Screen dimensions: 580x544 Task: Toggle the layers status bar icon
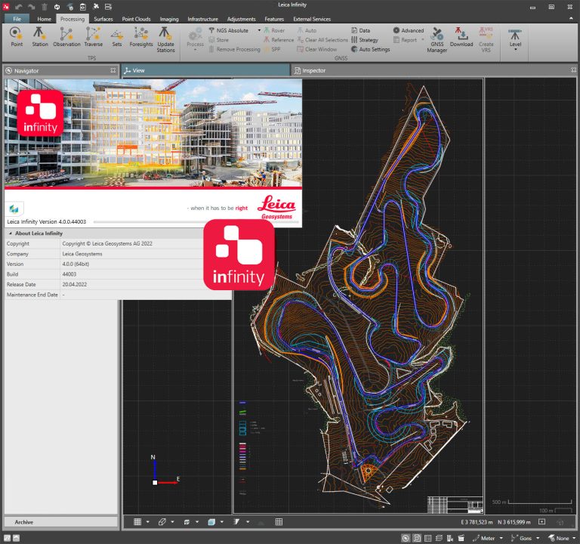tap(439, 538)
